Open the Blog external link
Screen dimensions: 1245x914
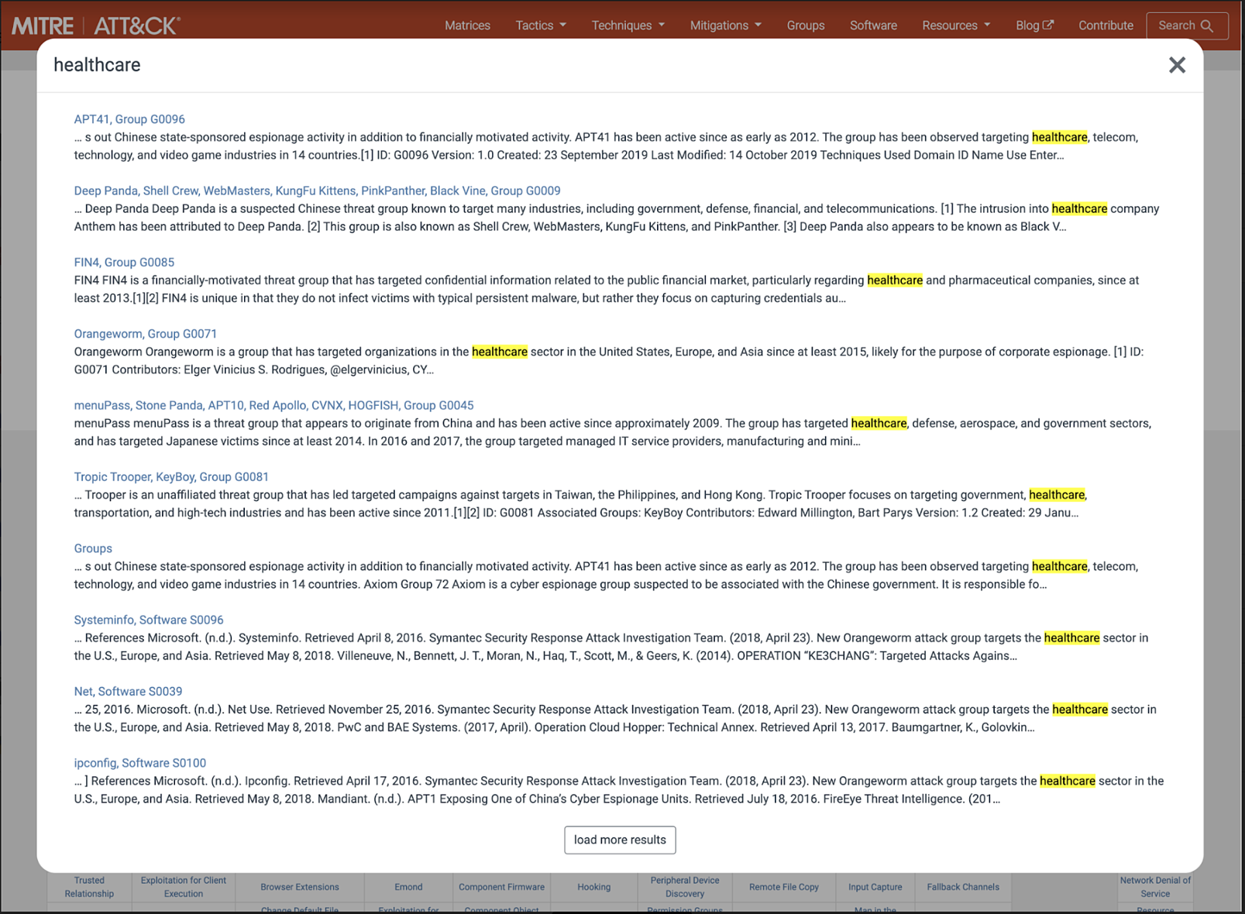1033,26
